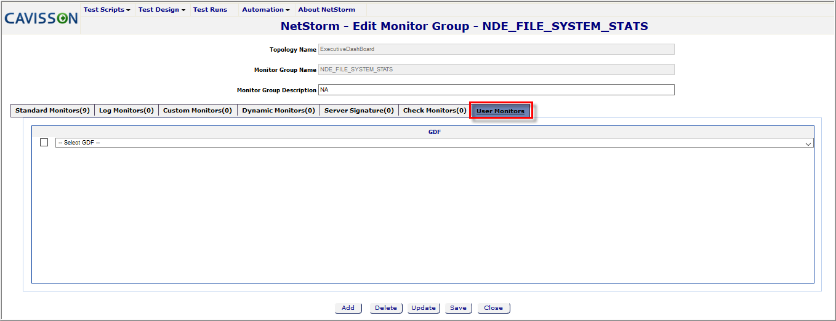Click the Monitor Group Description field
836x321 pixels.
coord(496,90)
